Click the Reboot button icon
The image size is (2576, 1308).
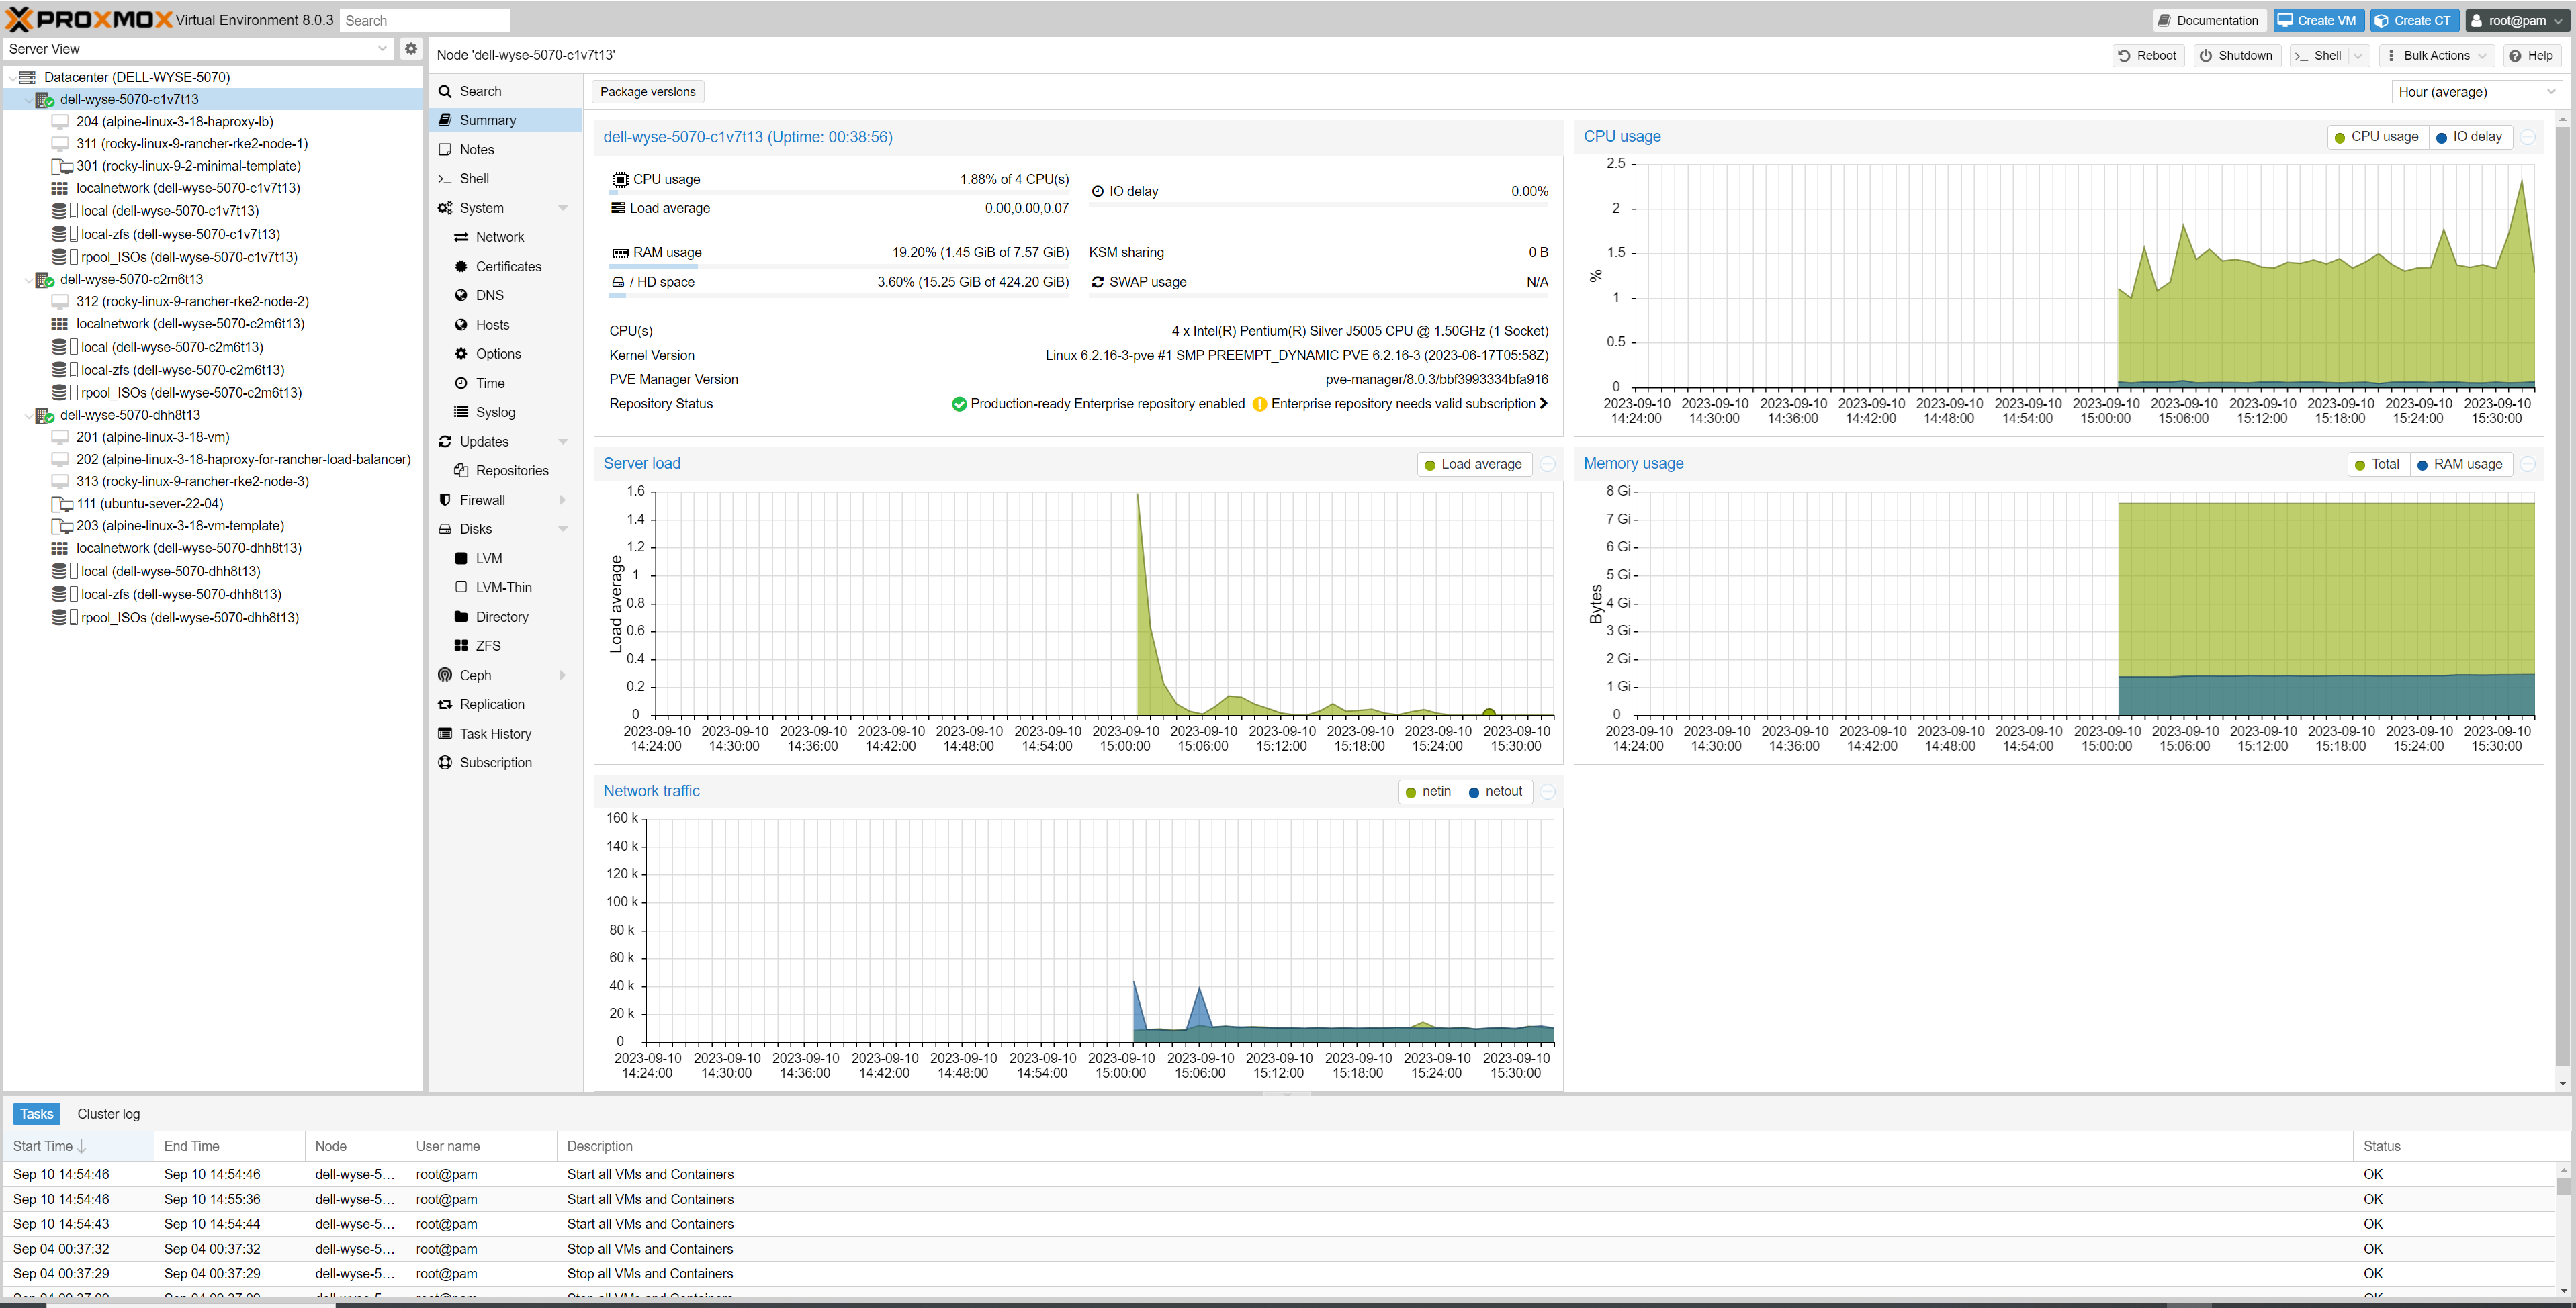click(2125, 56)
